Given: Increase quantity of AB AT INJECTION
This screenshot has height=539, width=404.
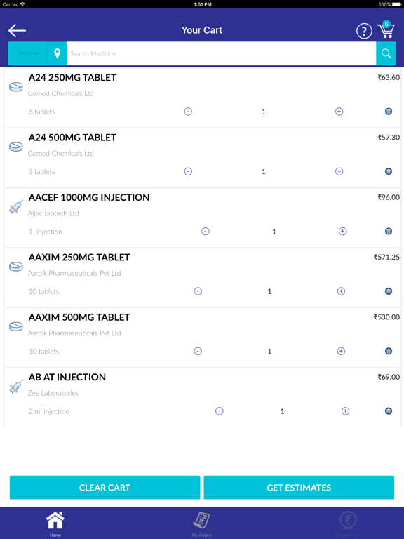Looking at the screenshot, I should coord(346,411).
